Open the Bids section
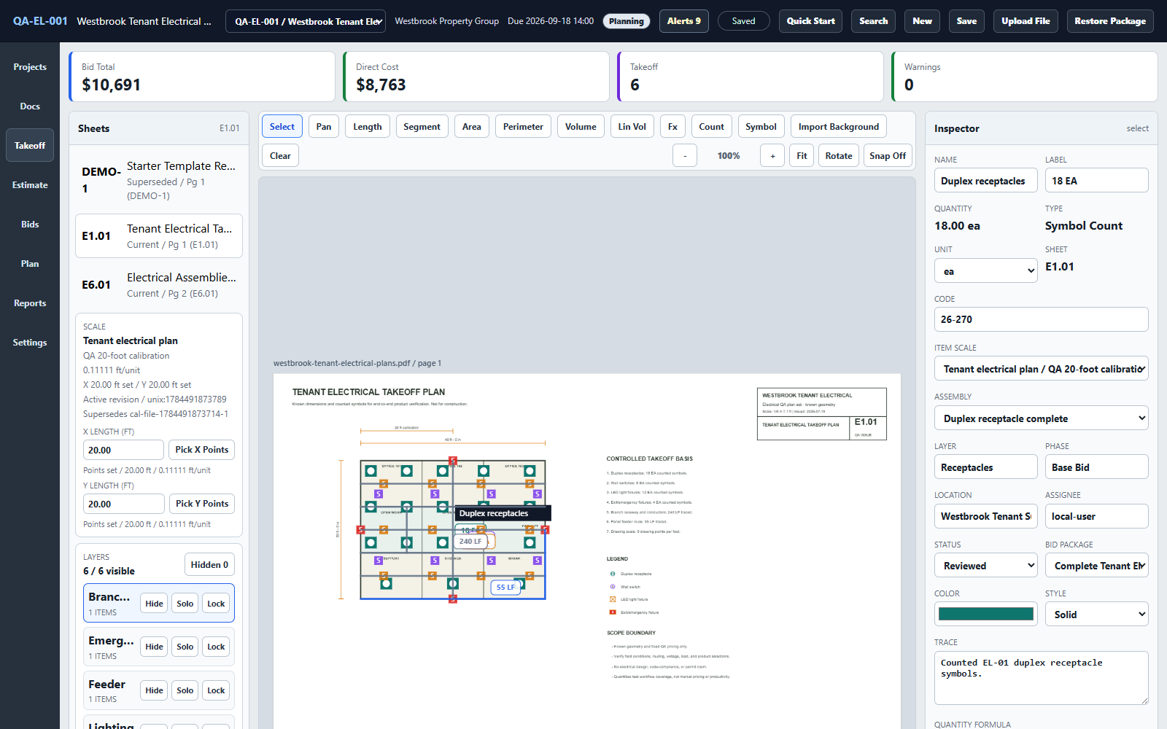Viewport: 1167px width, 729px height. [x=30, y=225]
